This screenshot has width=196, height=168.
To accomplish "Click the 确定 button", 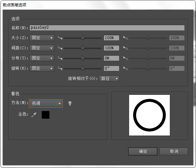I will (x=143, y=151).
